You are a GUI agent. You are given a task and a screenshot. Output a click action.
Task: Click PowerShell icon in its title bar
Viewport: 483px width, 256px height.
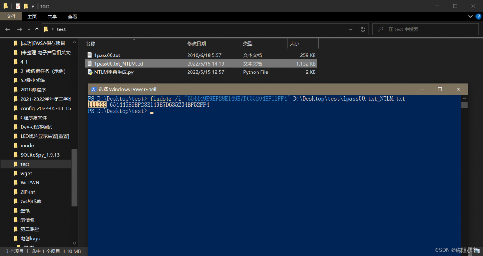coord(94,89)
